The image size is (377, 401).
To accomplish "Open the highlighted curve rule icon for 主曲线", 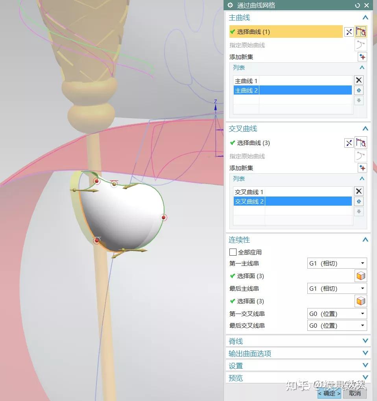I will pyautogui.click(x=360, y=32).
